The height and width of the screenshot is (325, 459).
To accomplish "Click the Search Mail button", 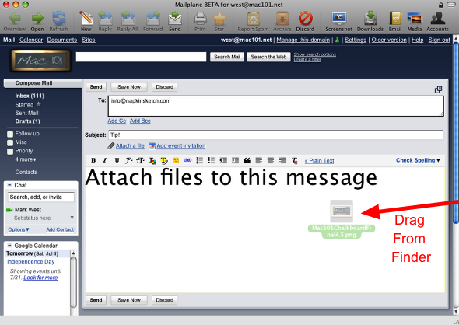I will (227, 57).
